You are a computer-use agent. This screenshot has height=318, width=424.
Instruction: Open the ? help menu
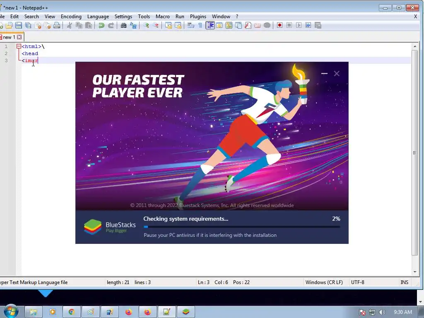(x=237, y=17)
